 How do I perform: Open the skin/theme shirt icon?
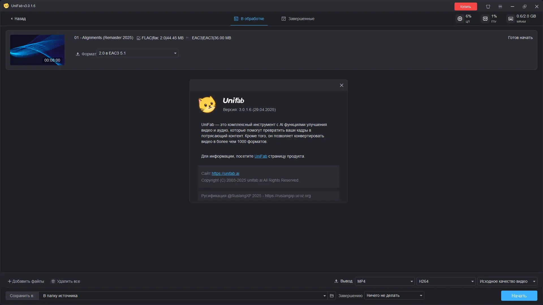coord(488,6)
